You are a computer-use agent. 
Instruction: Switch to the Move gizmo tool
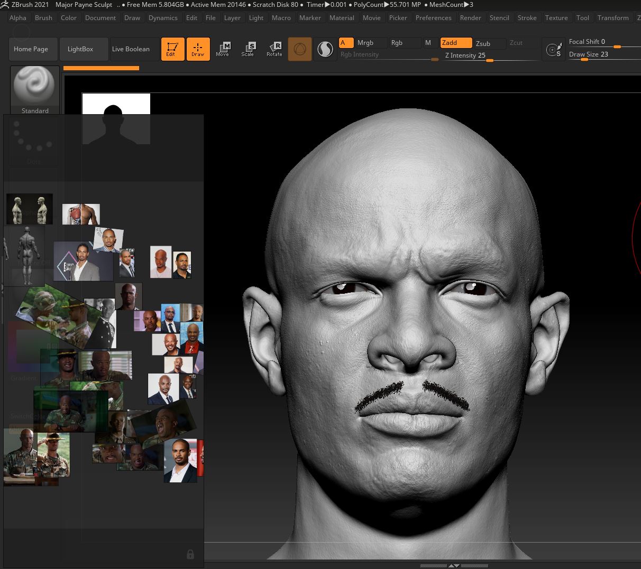(x=223, y=49)
